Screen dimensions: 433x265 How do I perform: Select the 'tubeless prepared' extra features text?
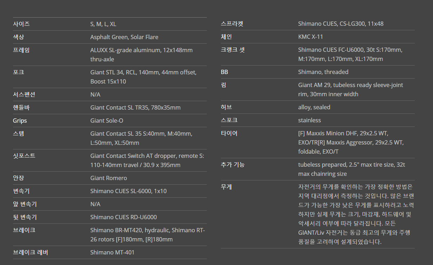[351, 169]
